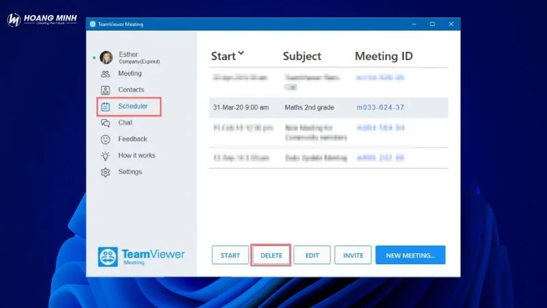Close the TeamViewer Meeting window
The height and width of the screenshot is (308, 547).
point(451,24)
